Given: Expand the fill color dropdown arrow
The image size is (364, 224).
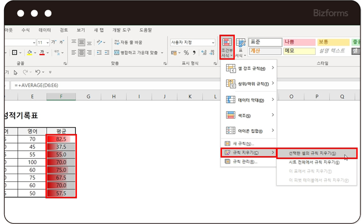Looking at the screenshot, I should click(35, 53).
